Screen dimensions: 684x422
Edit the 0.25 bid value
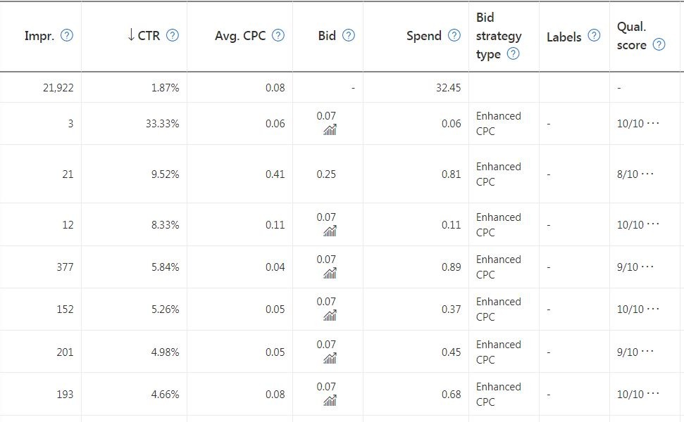(326, 174)
